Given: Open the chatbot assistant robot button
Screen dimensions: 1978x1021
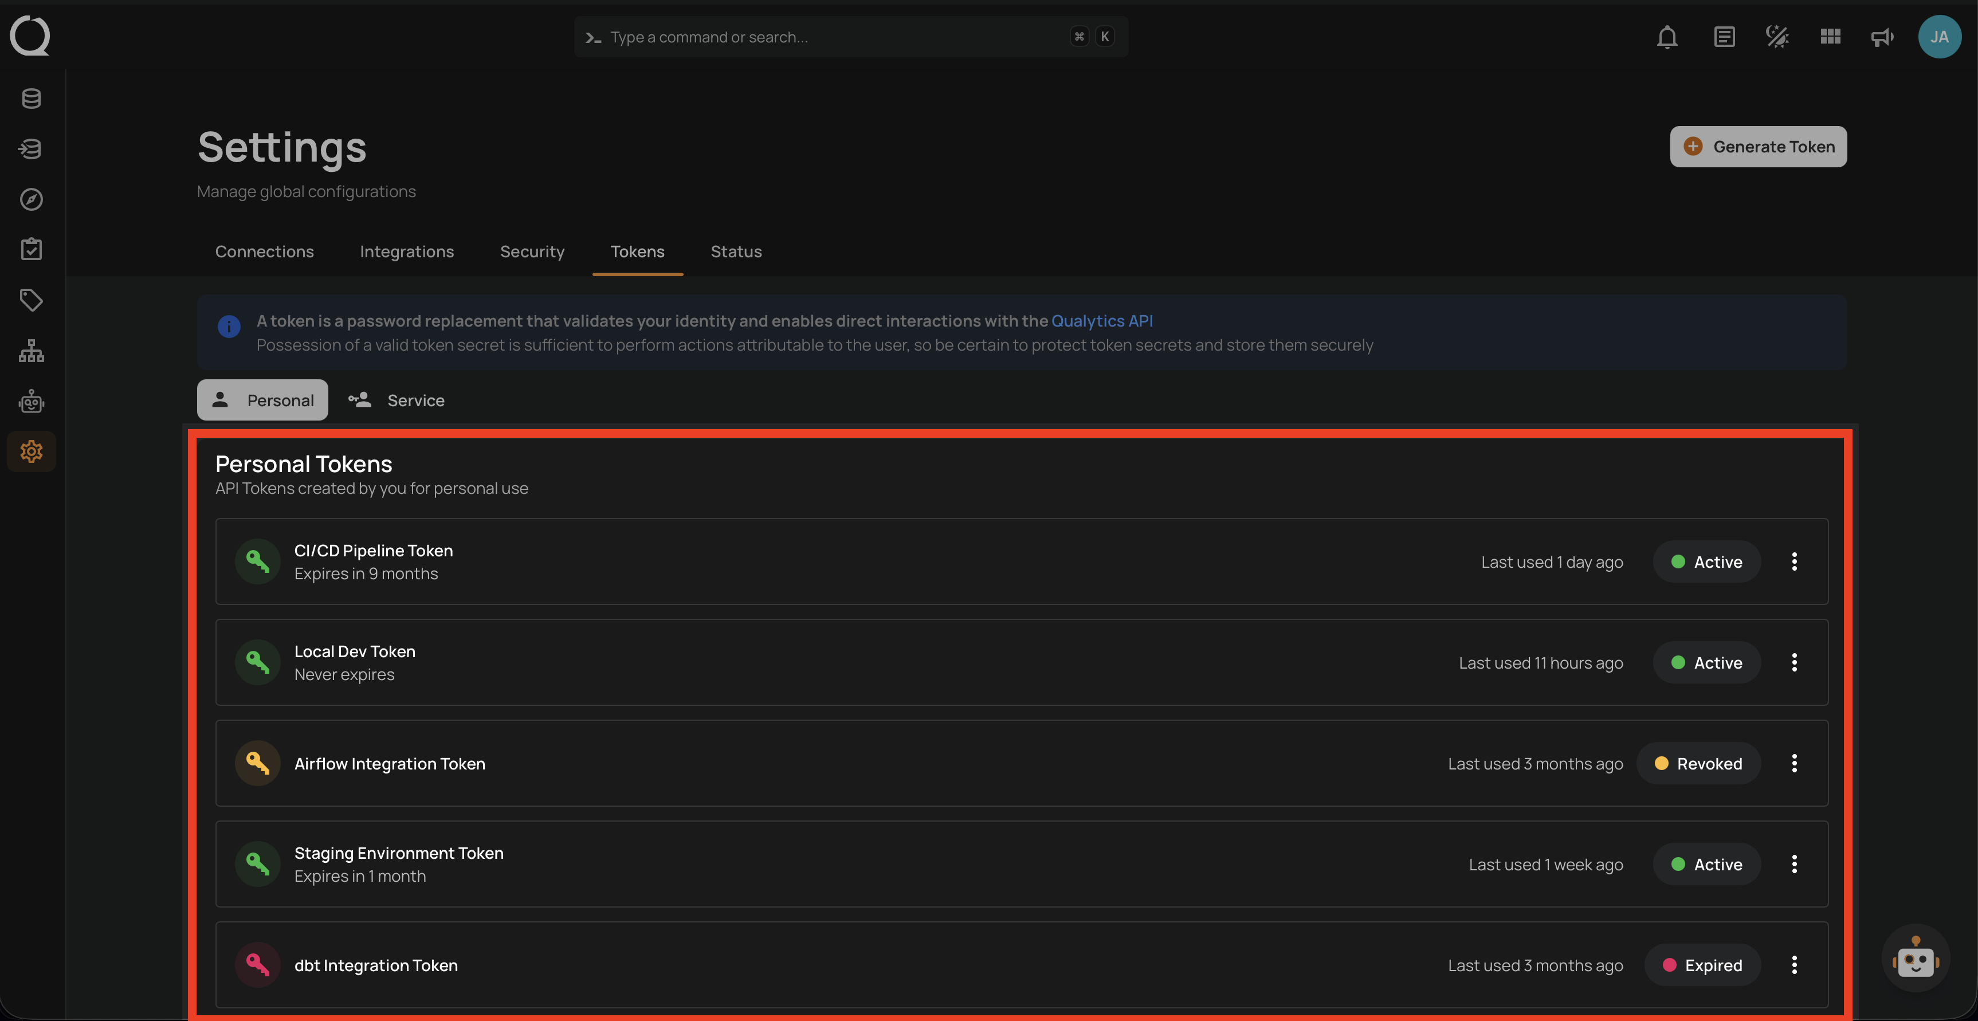Looking at the screenshot, I should 1915,959.
